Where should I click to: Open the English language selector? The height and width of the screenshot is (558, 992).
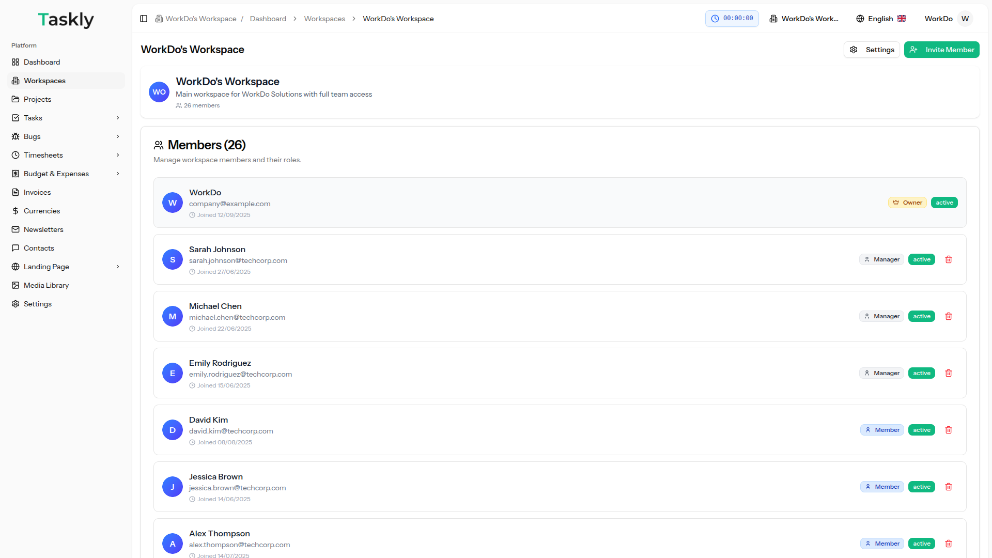click(880, 19)
